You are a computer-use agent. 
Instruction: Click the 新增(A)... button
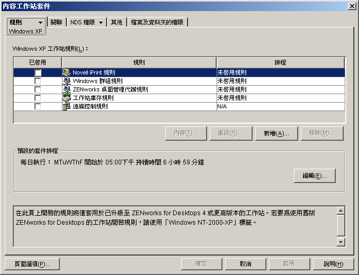(x=276, y=133)
